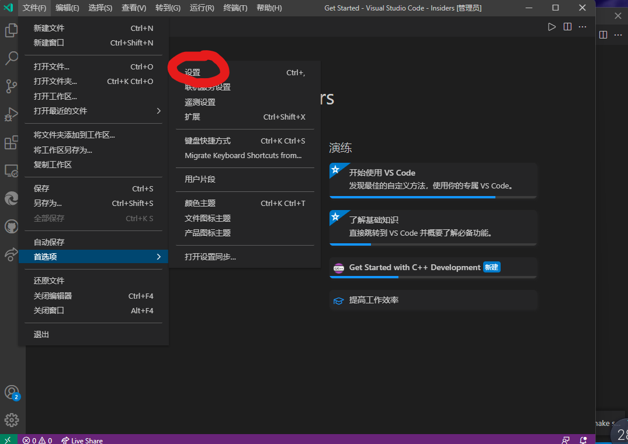Image resolution: width=628 pixels, height=444 pixels.
Task: Open the 选择(S) menu
Action: (x=100, y=8)
